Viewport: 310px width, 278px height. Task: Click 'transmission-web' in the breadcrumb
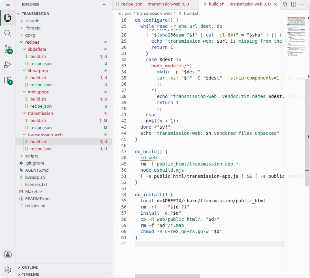[x=154, y=14]
